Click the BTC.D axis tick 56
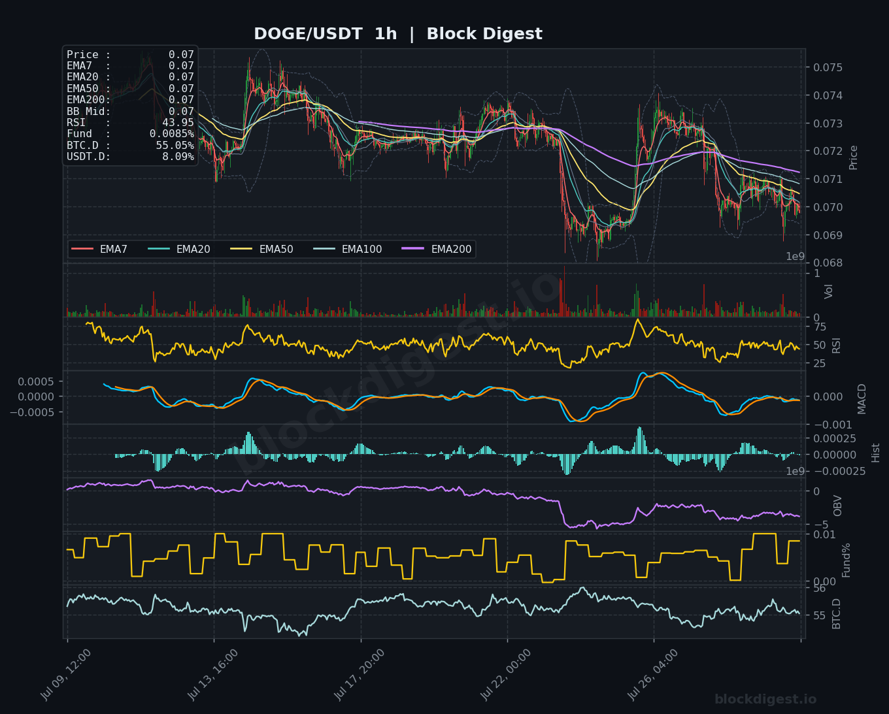The image size is (889, 714). [x=820, y=589]
